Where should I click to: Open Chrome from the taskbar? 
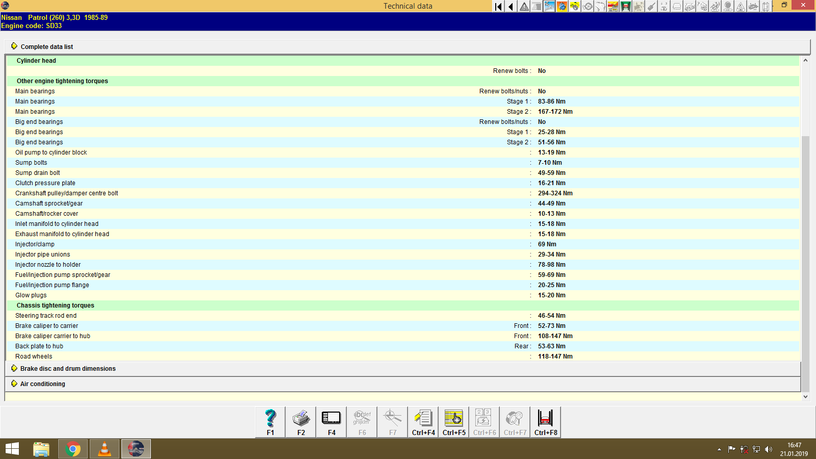(x=73, y=449)
